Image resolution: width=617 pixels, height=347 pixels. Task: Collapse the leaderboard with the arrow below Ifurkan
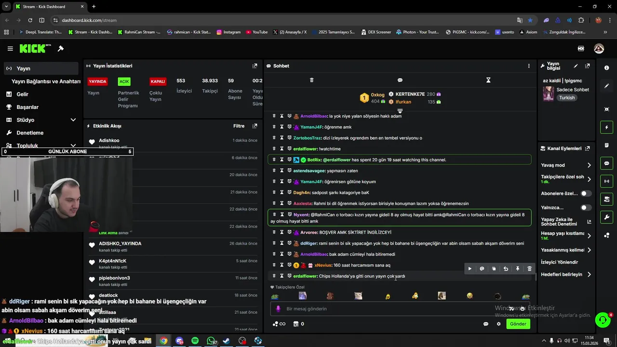(x=400, y=111)
